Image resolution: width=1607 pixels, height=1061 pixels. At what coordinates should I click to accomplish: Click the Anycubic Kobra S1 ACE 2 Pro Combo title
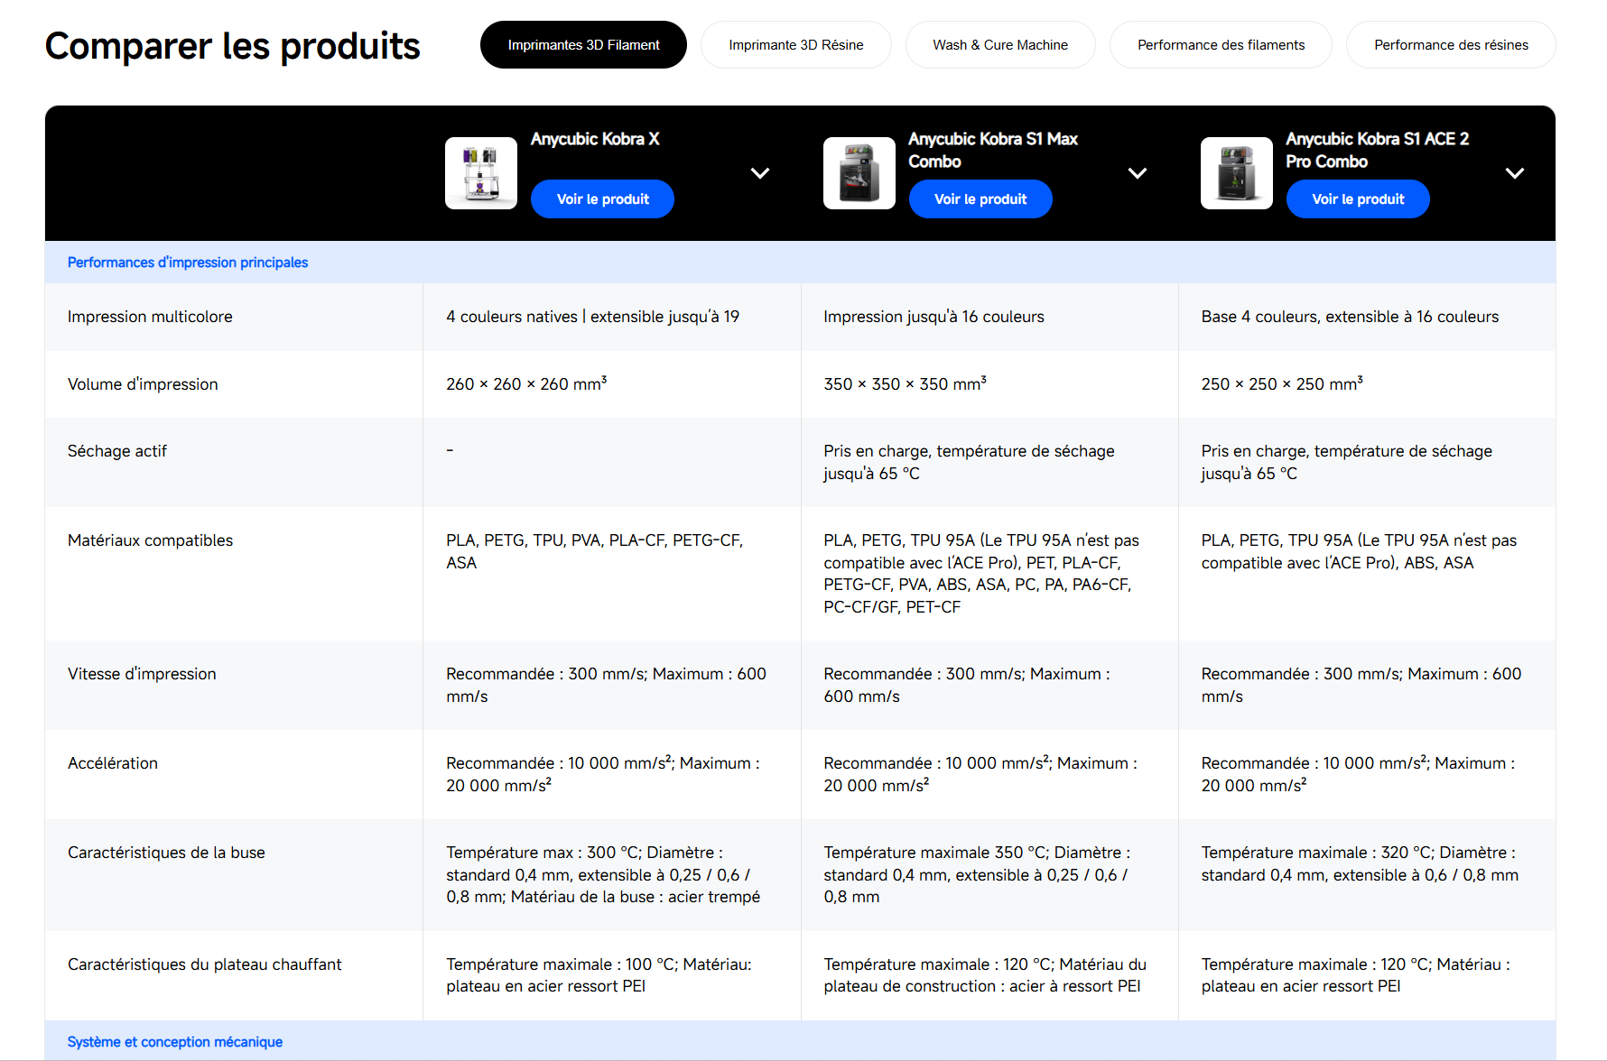1377,150
